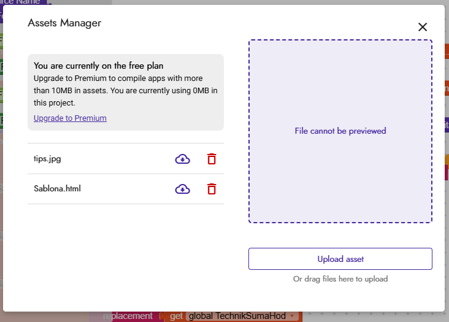The image size is (449, 322).
Task: Select the tips.jpg file name
Action: coord(47,159)
